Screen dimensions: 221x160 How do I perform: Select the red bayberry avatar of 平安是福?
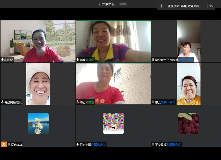pos(189,123)
